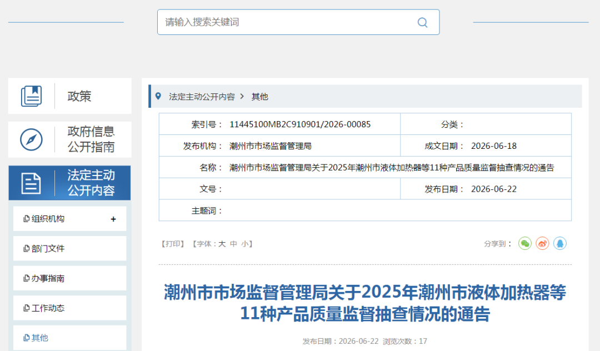This screenshot has width=600, height=351.
Task: Click 发布日期 table value 2026-06-22
Action: [x=494, y=189]
